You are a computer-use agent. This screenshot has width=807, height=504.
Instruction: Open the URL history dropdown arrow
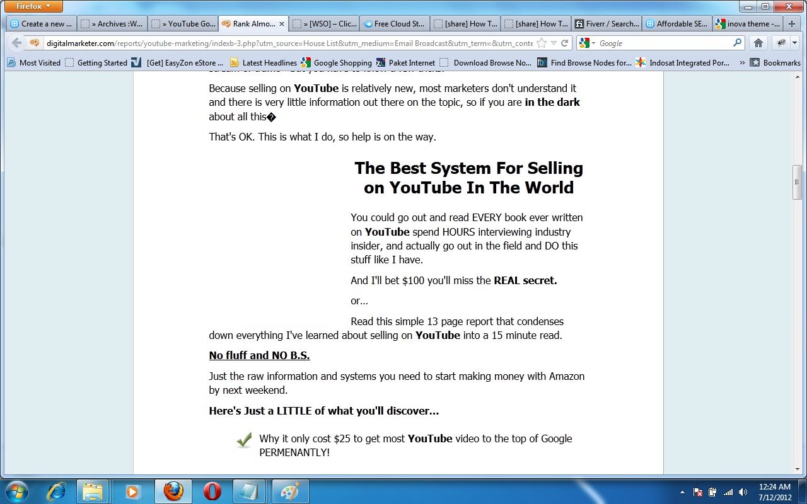click(x=554, y=43)
